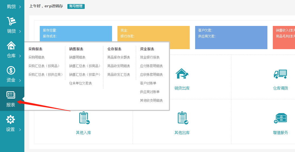Screen dimensions: 295x152
Task: Select the 其他出库 clipboard icon
Action: 182,118
